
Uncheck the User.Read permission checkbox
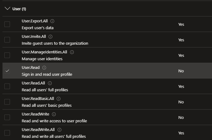(7, 71)
